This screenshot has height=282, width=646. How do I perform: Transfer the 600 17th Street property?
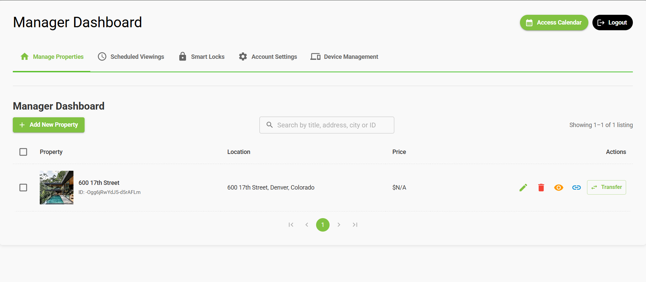(x=607, y=187)
